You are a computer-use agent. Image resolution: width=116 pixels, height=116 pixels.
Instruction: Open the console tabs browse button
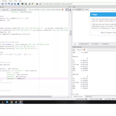[x=74, y=50]
